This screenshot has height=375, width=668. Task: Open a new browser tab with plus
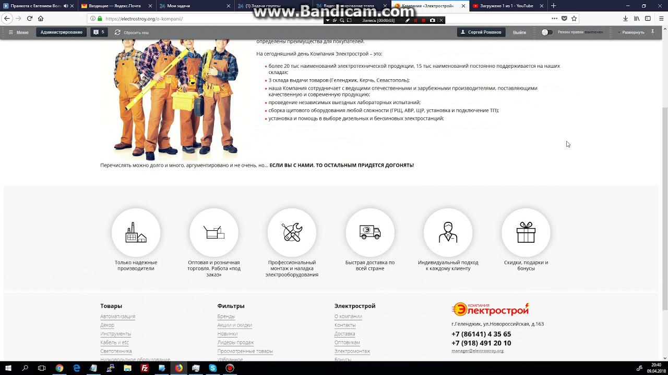coord(554,6)
